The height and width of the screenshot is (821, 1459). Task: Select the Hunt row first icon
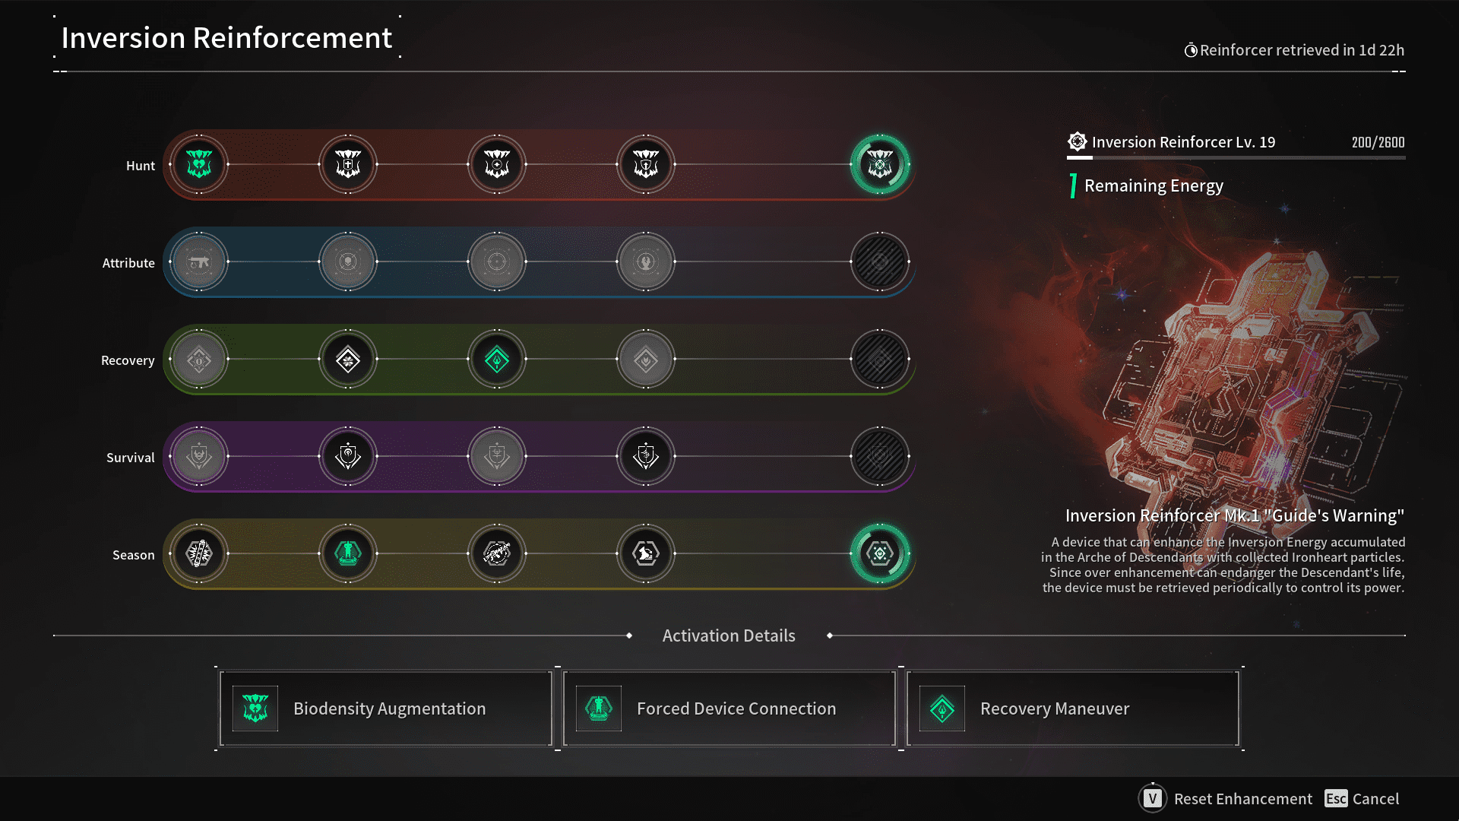199,164
